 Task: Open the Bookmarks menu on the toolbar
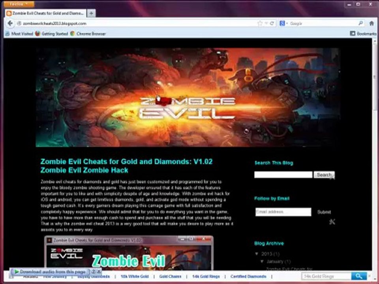click(x=363, y=34)
